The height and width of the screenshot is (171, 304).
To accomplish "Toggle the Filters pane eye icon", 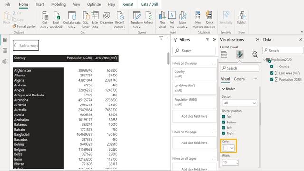I will [x=207, y=40].
